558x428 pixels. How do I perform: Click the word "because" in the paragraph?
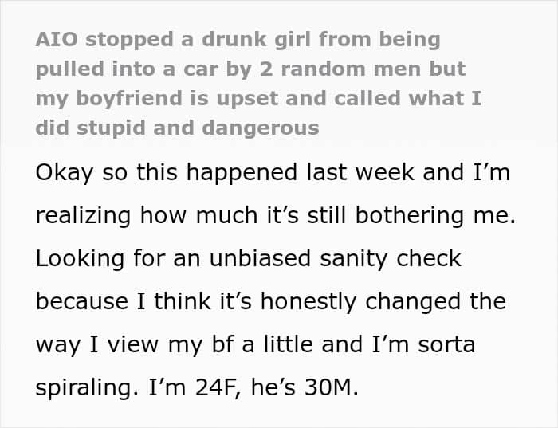coord(82,302)
